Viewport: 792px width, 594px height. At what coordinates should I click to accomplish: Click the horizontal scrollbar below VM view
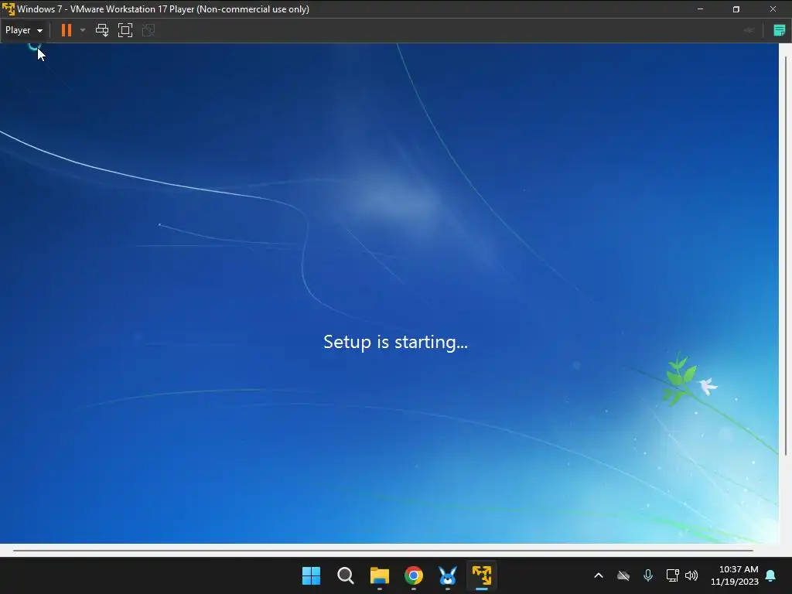point(383,551)
